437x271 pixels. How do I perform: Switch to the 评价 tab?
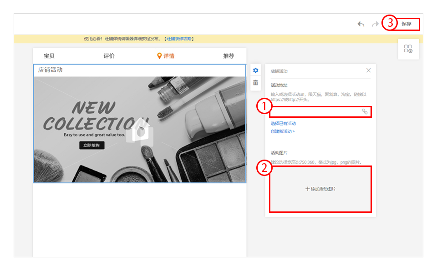click(x=109, y=56)
